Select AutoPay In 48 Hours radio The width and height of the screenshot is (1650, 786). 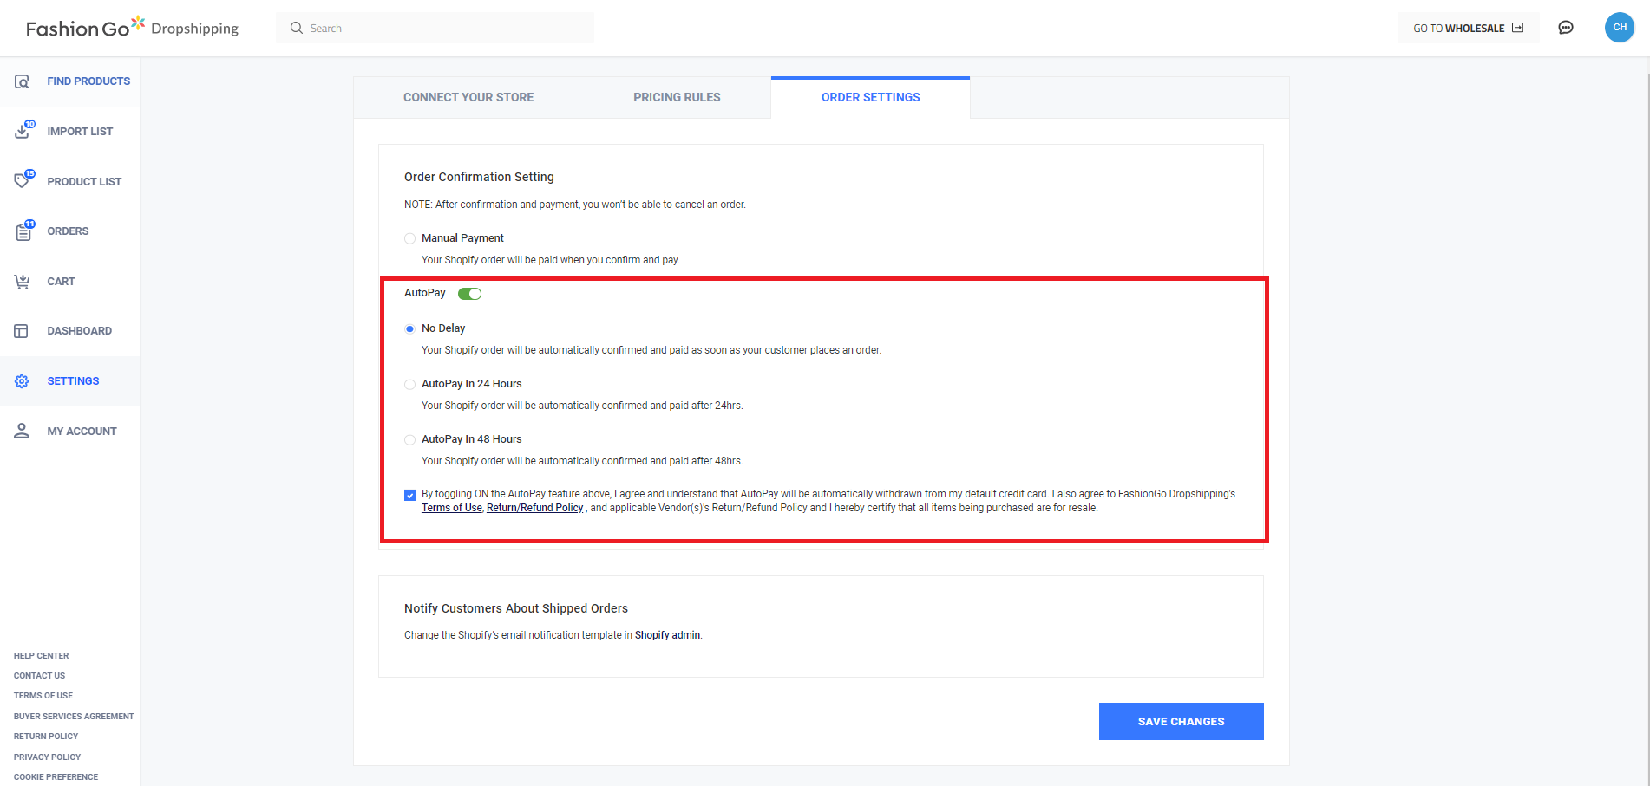pos(409,439)
